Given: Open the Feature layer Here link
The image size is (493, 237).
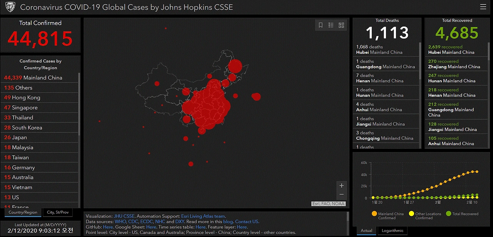Looking at the screenshot, I should click(x=241, y=227).
